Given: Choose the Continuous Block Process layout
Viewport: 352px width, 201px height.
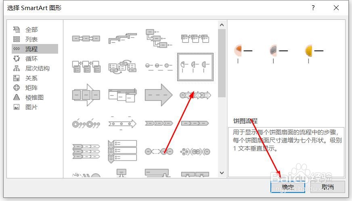Looking at the screenshot, I should [x=86, y=95].
